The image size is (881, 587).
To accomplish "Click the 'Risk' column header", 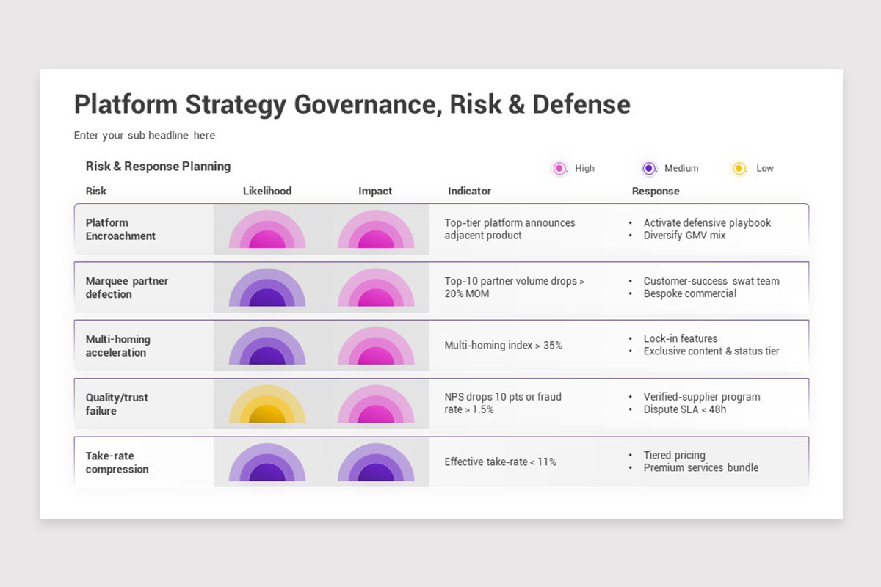I will coord(96,191).
